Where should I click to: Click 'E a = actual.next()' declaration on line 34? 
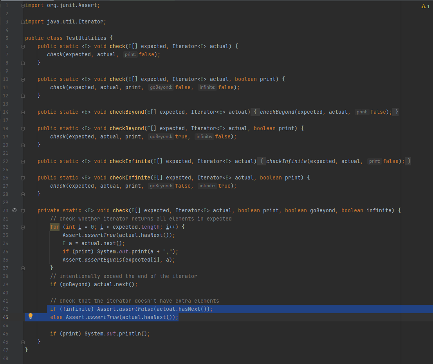pyautogui.click(x=94, y=244)
